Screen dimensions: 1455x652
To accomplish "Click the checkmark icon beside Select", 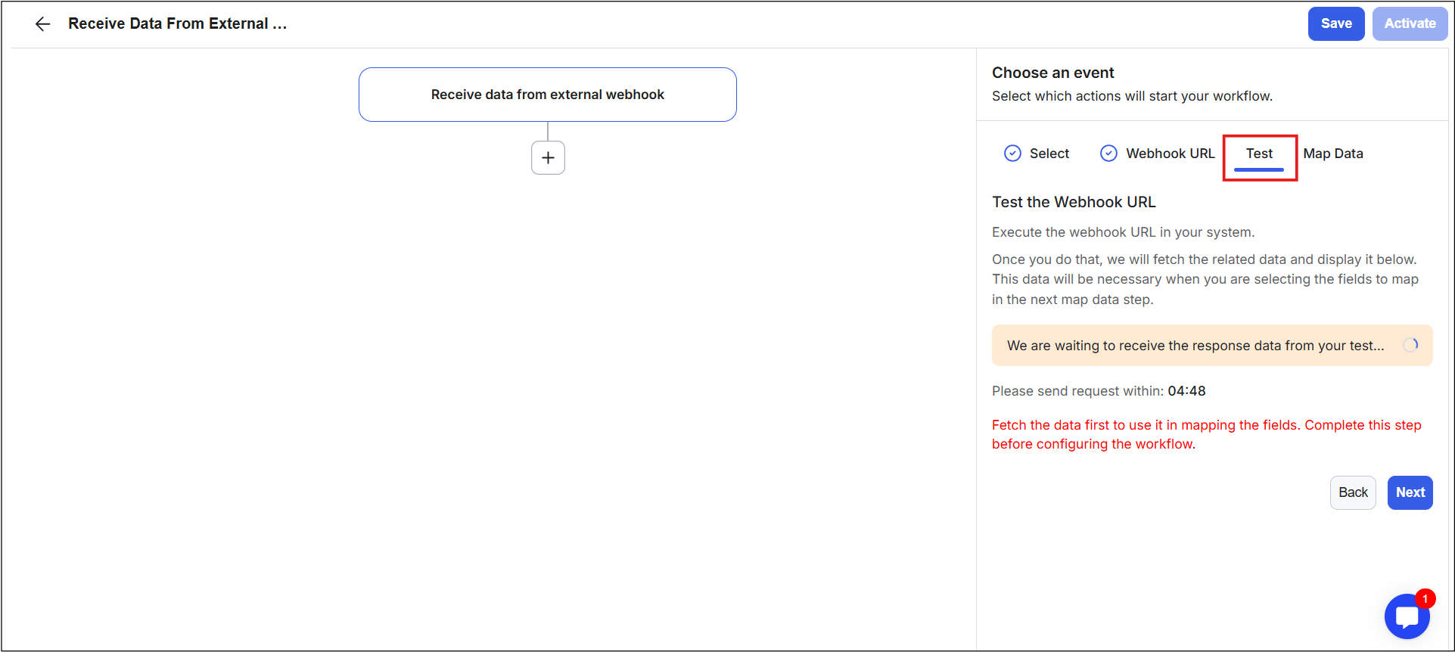I will (1012, 154).
